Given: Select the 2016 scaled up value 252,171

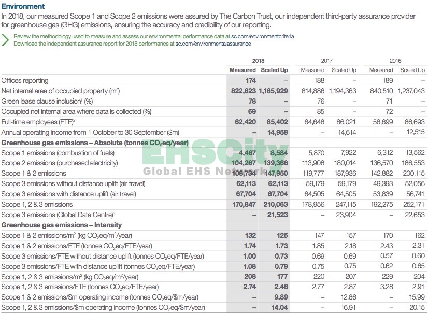Looking at the screenshot, I should (x=412, y=204).
